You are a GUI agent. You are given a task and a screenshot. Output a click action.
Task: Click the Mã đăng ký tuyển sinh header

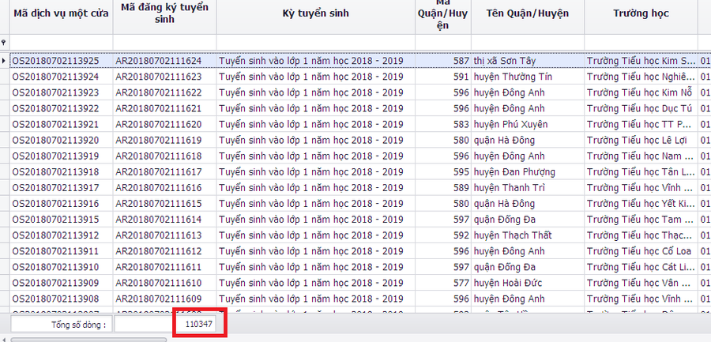coord(164,14)
